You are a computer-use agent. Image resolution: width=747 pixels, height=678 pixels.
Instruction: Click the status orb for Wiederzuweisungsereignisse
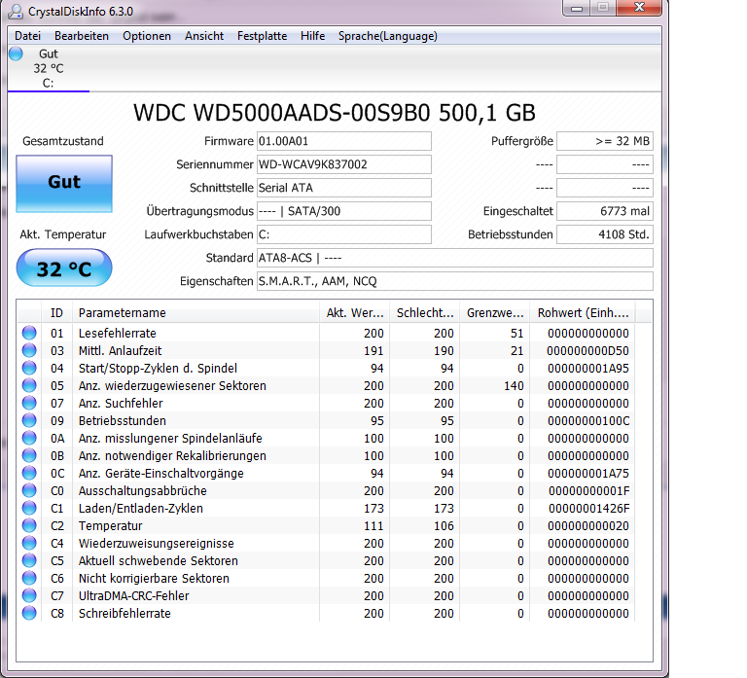[x=29, y=543]
